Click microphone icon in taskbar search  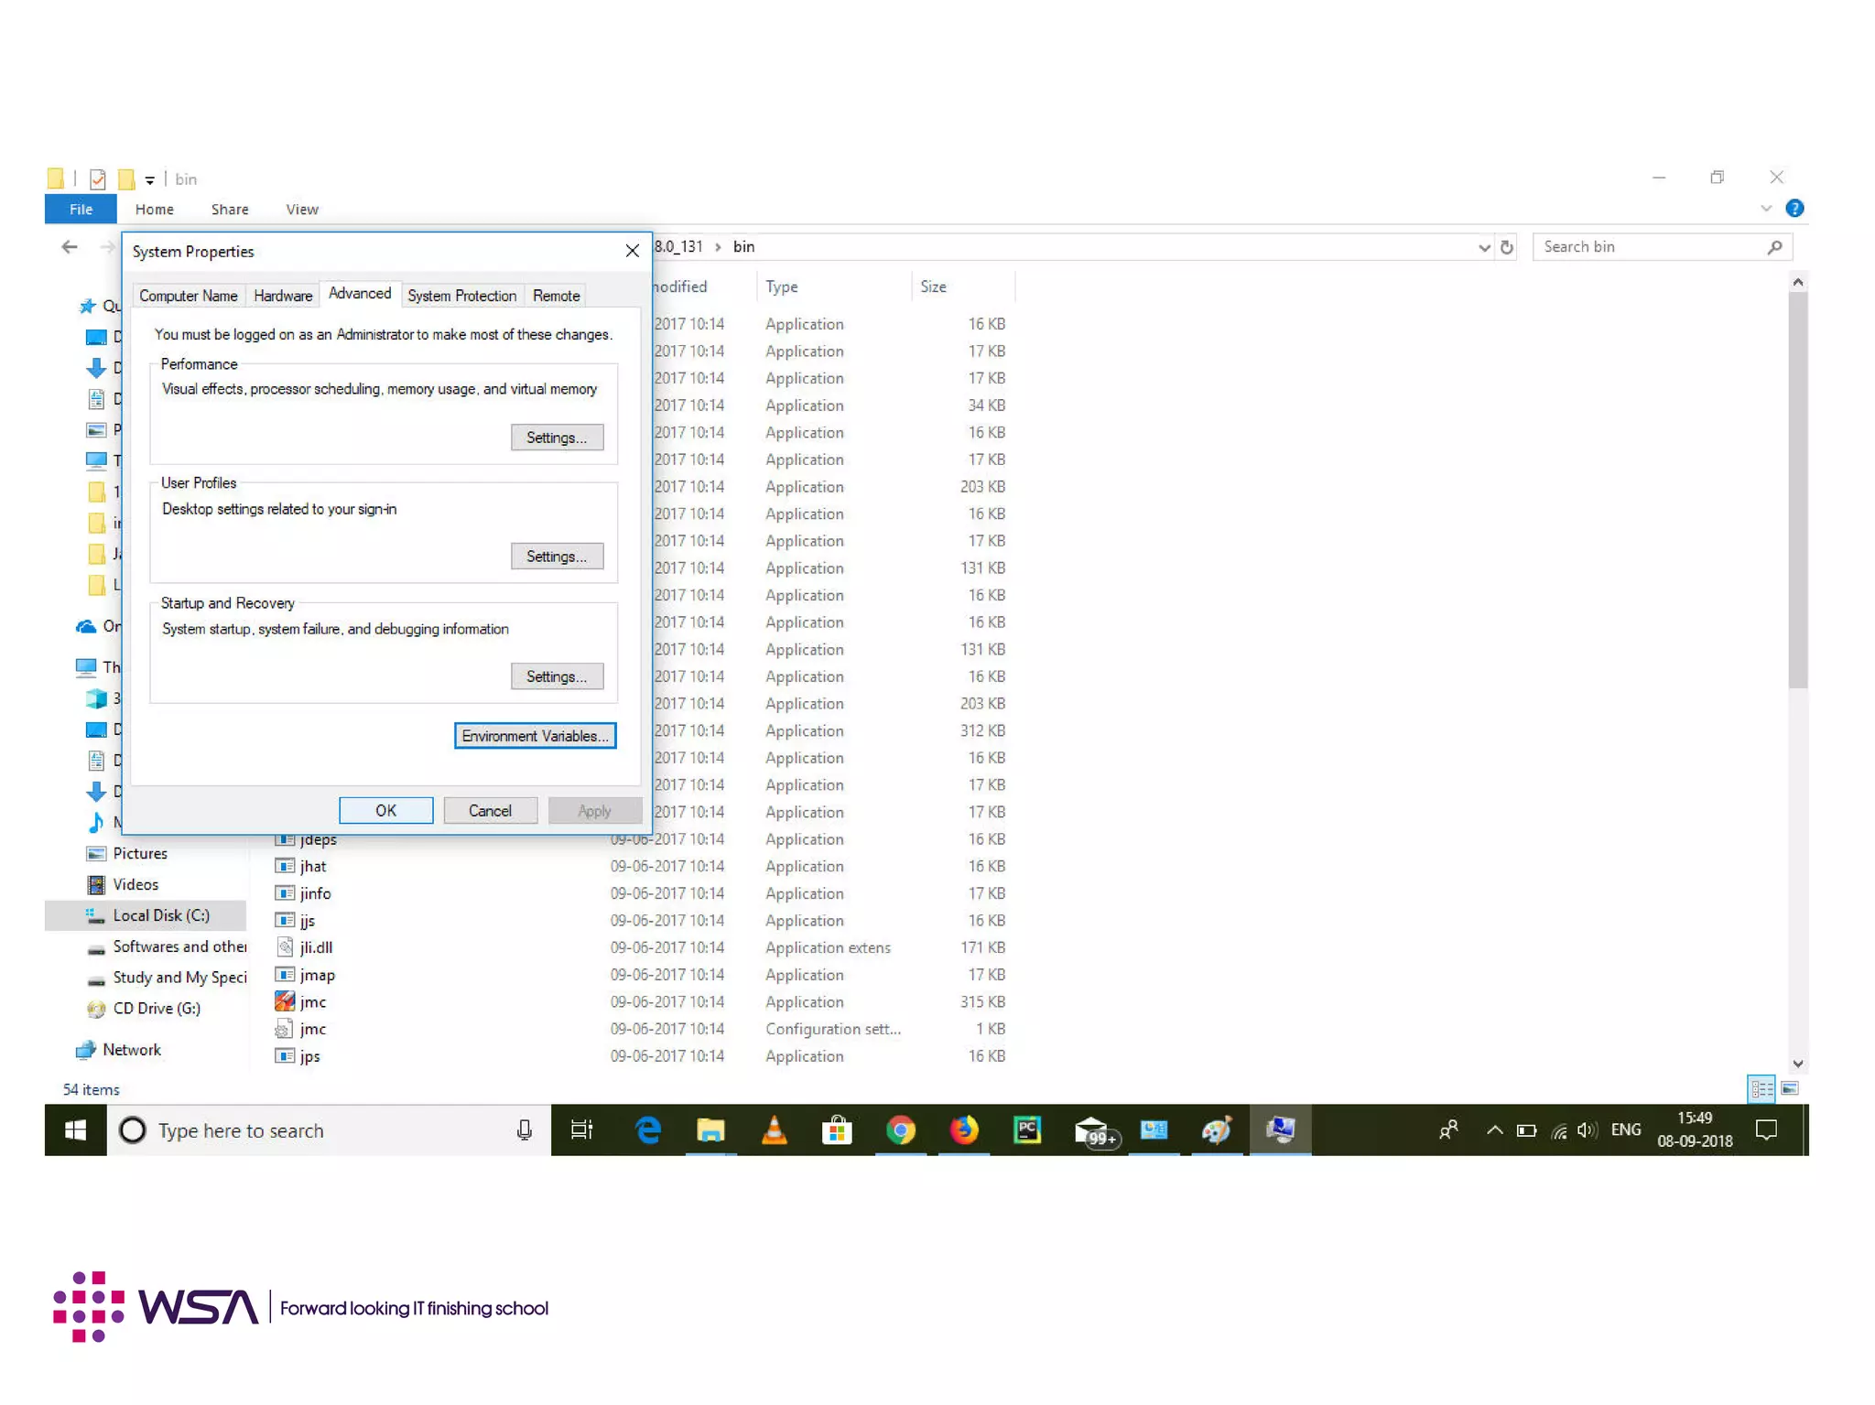point(524,1131)
